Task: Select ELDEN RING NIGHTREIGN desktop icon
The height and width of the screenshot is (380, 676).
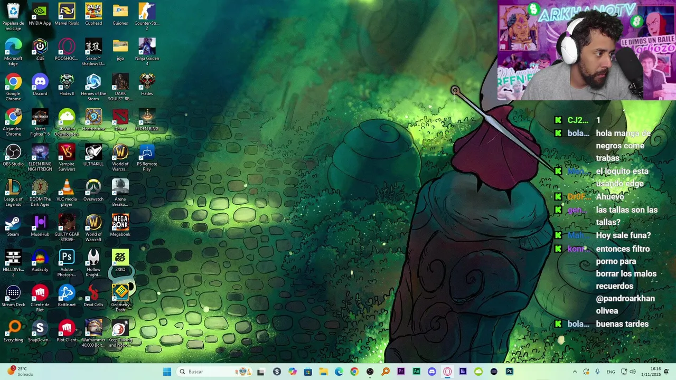Action: tap(40, 157)
